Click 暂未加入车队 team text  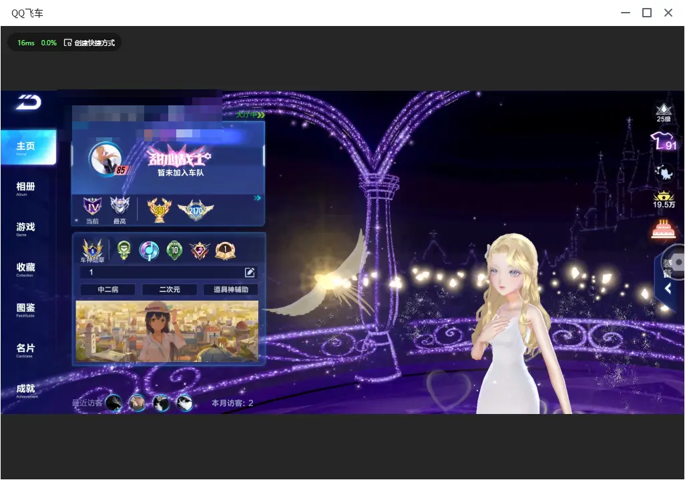180,173
